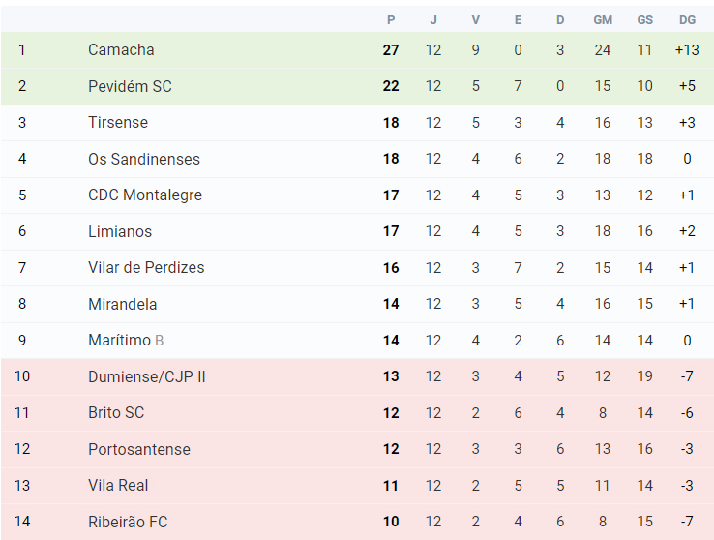Sort by the GM goals scored header
Screen dimensions: 714x540
pyautogui.click(x=603, y=20)
